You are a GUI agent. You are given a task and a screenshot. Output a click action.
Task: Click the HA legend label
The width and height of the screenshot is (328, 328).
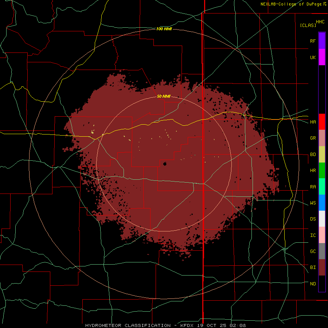click(313, 122)
